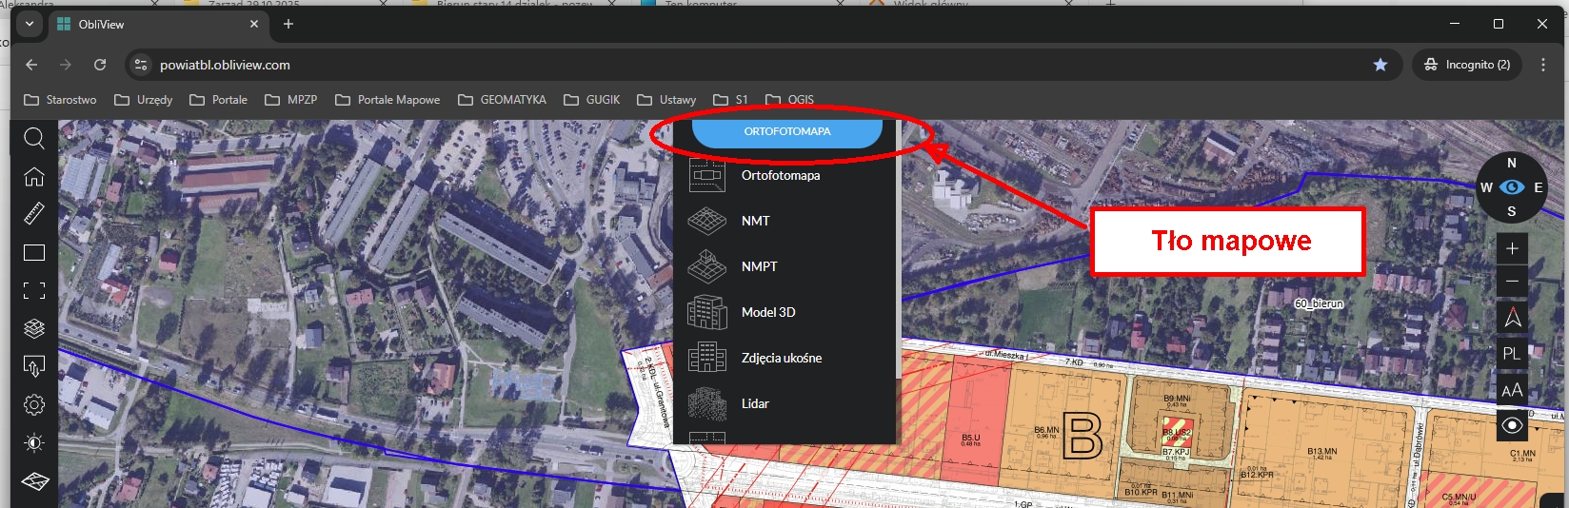Change text size with the AA button

pos(1512,390)
